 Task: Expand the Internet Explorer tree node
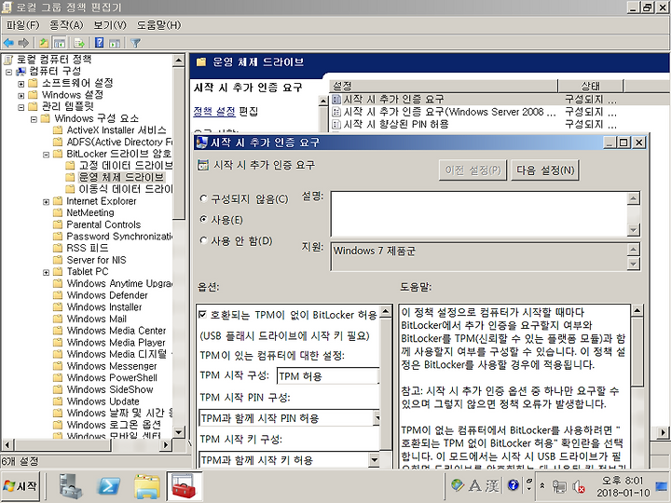[47, 202]
